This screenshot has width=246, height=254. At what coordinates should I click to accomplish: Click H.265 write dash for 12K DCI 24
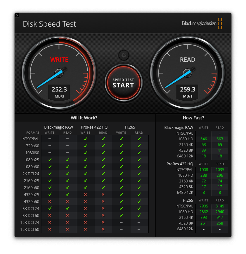(x=121, y=222)
